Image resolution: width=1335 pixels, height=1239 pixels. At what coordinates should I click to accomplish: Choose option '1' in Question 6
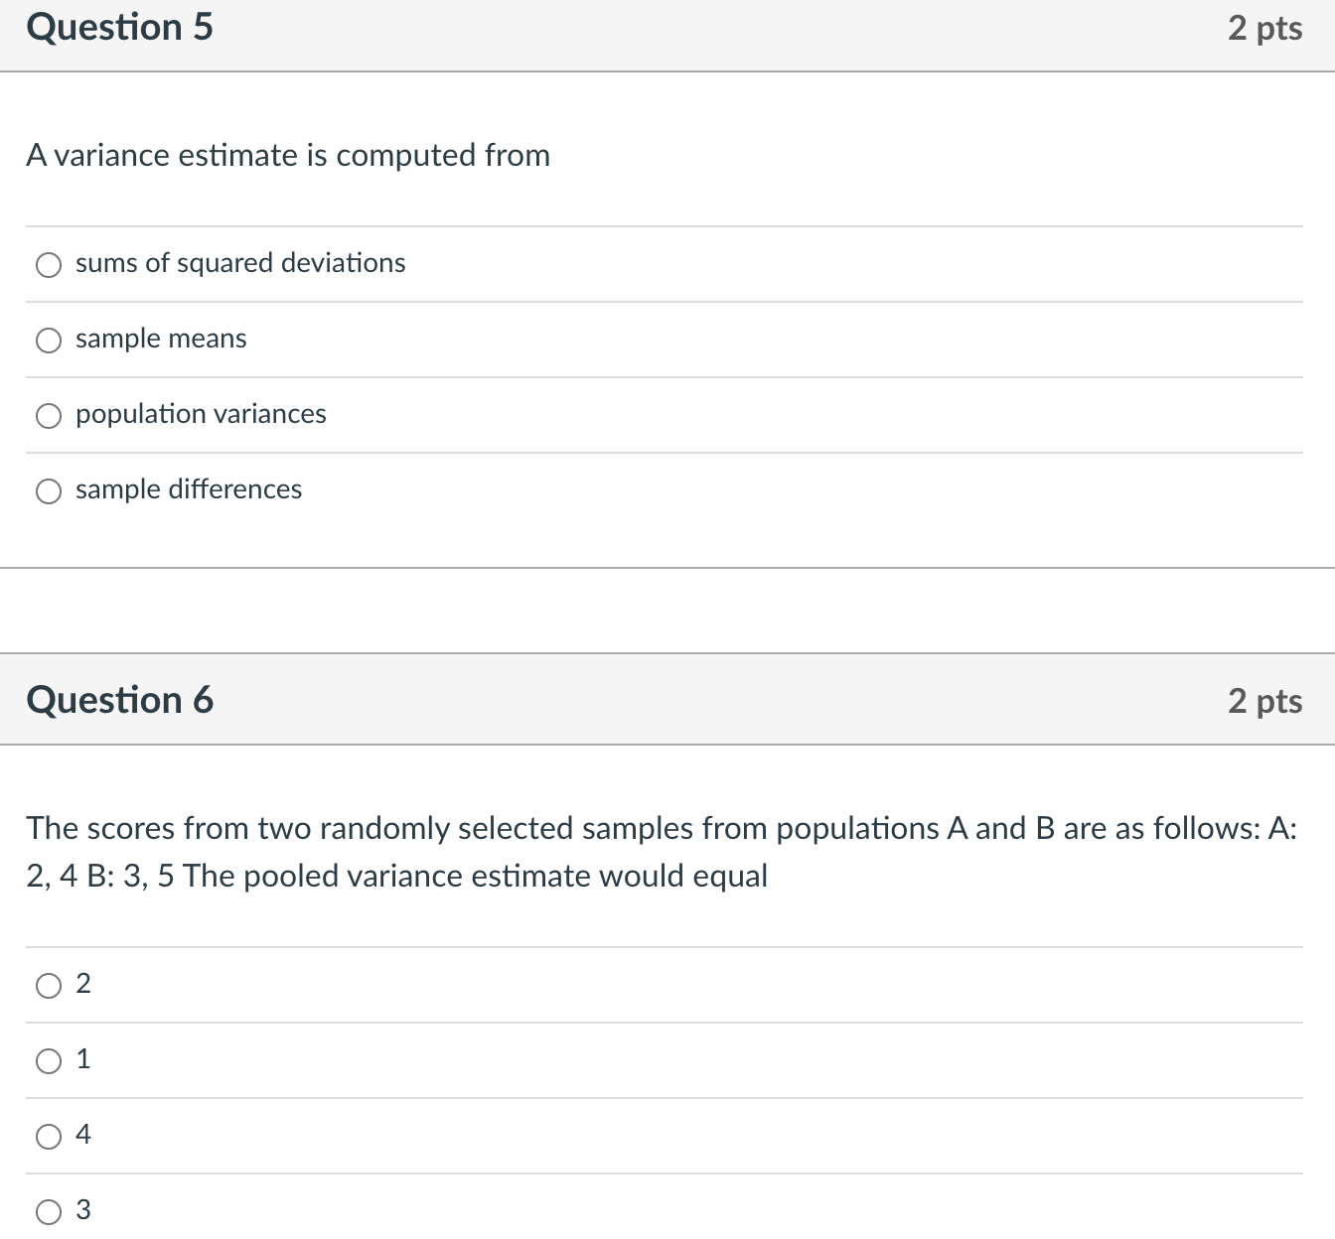coord(48,1060)
